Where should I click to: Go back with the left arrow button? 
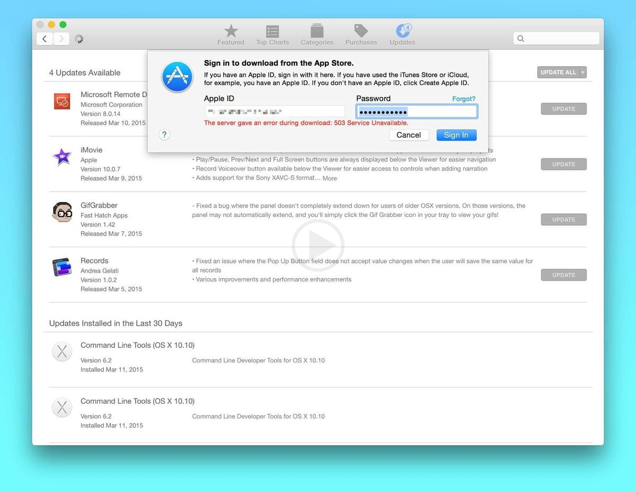(x=45, y=39)
